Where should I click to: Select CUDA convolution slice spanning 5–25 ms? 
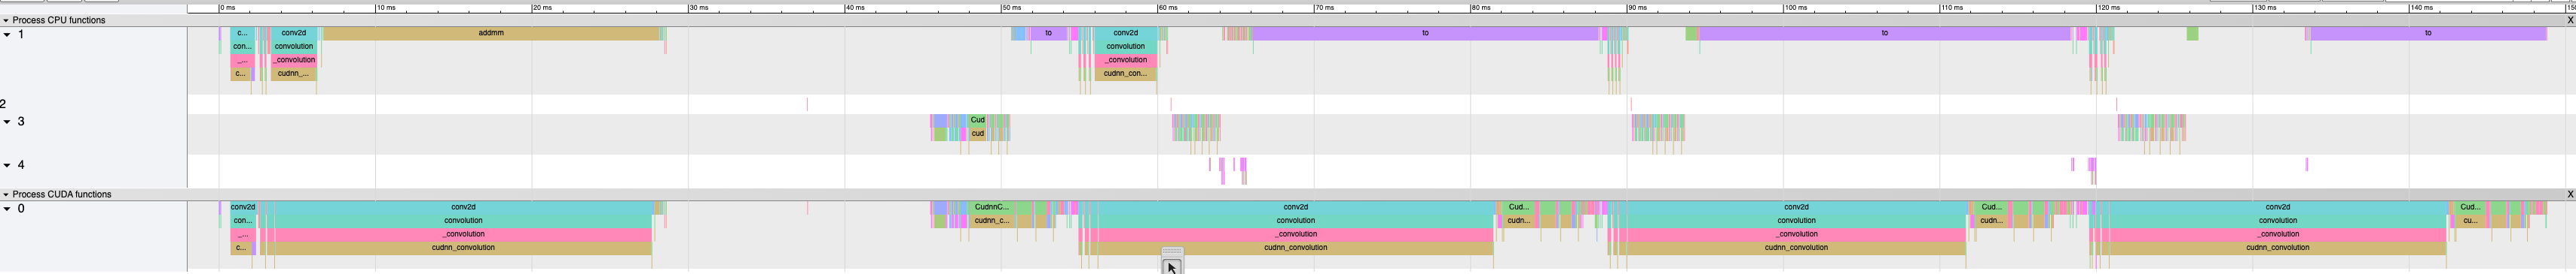(x=463, y=221)
